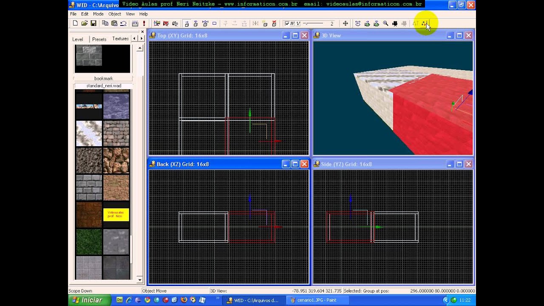Select the white cloud texture
544x306 pixels.
89,133
